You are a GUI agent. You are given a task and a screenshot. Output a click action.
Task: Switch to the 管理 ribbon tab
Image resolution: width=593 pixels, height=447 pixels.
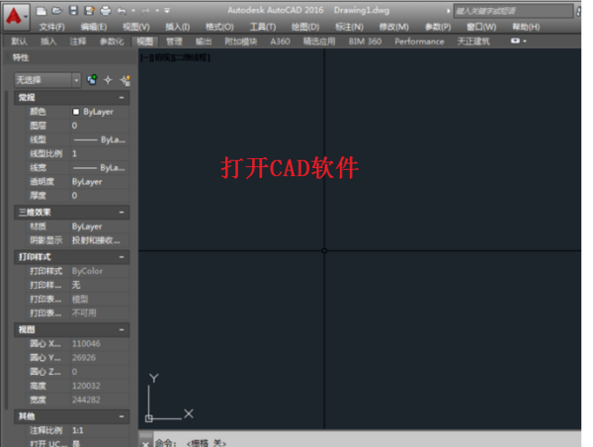pos(174,42)
